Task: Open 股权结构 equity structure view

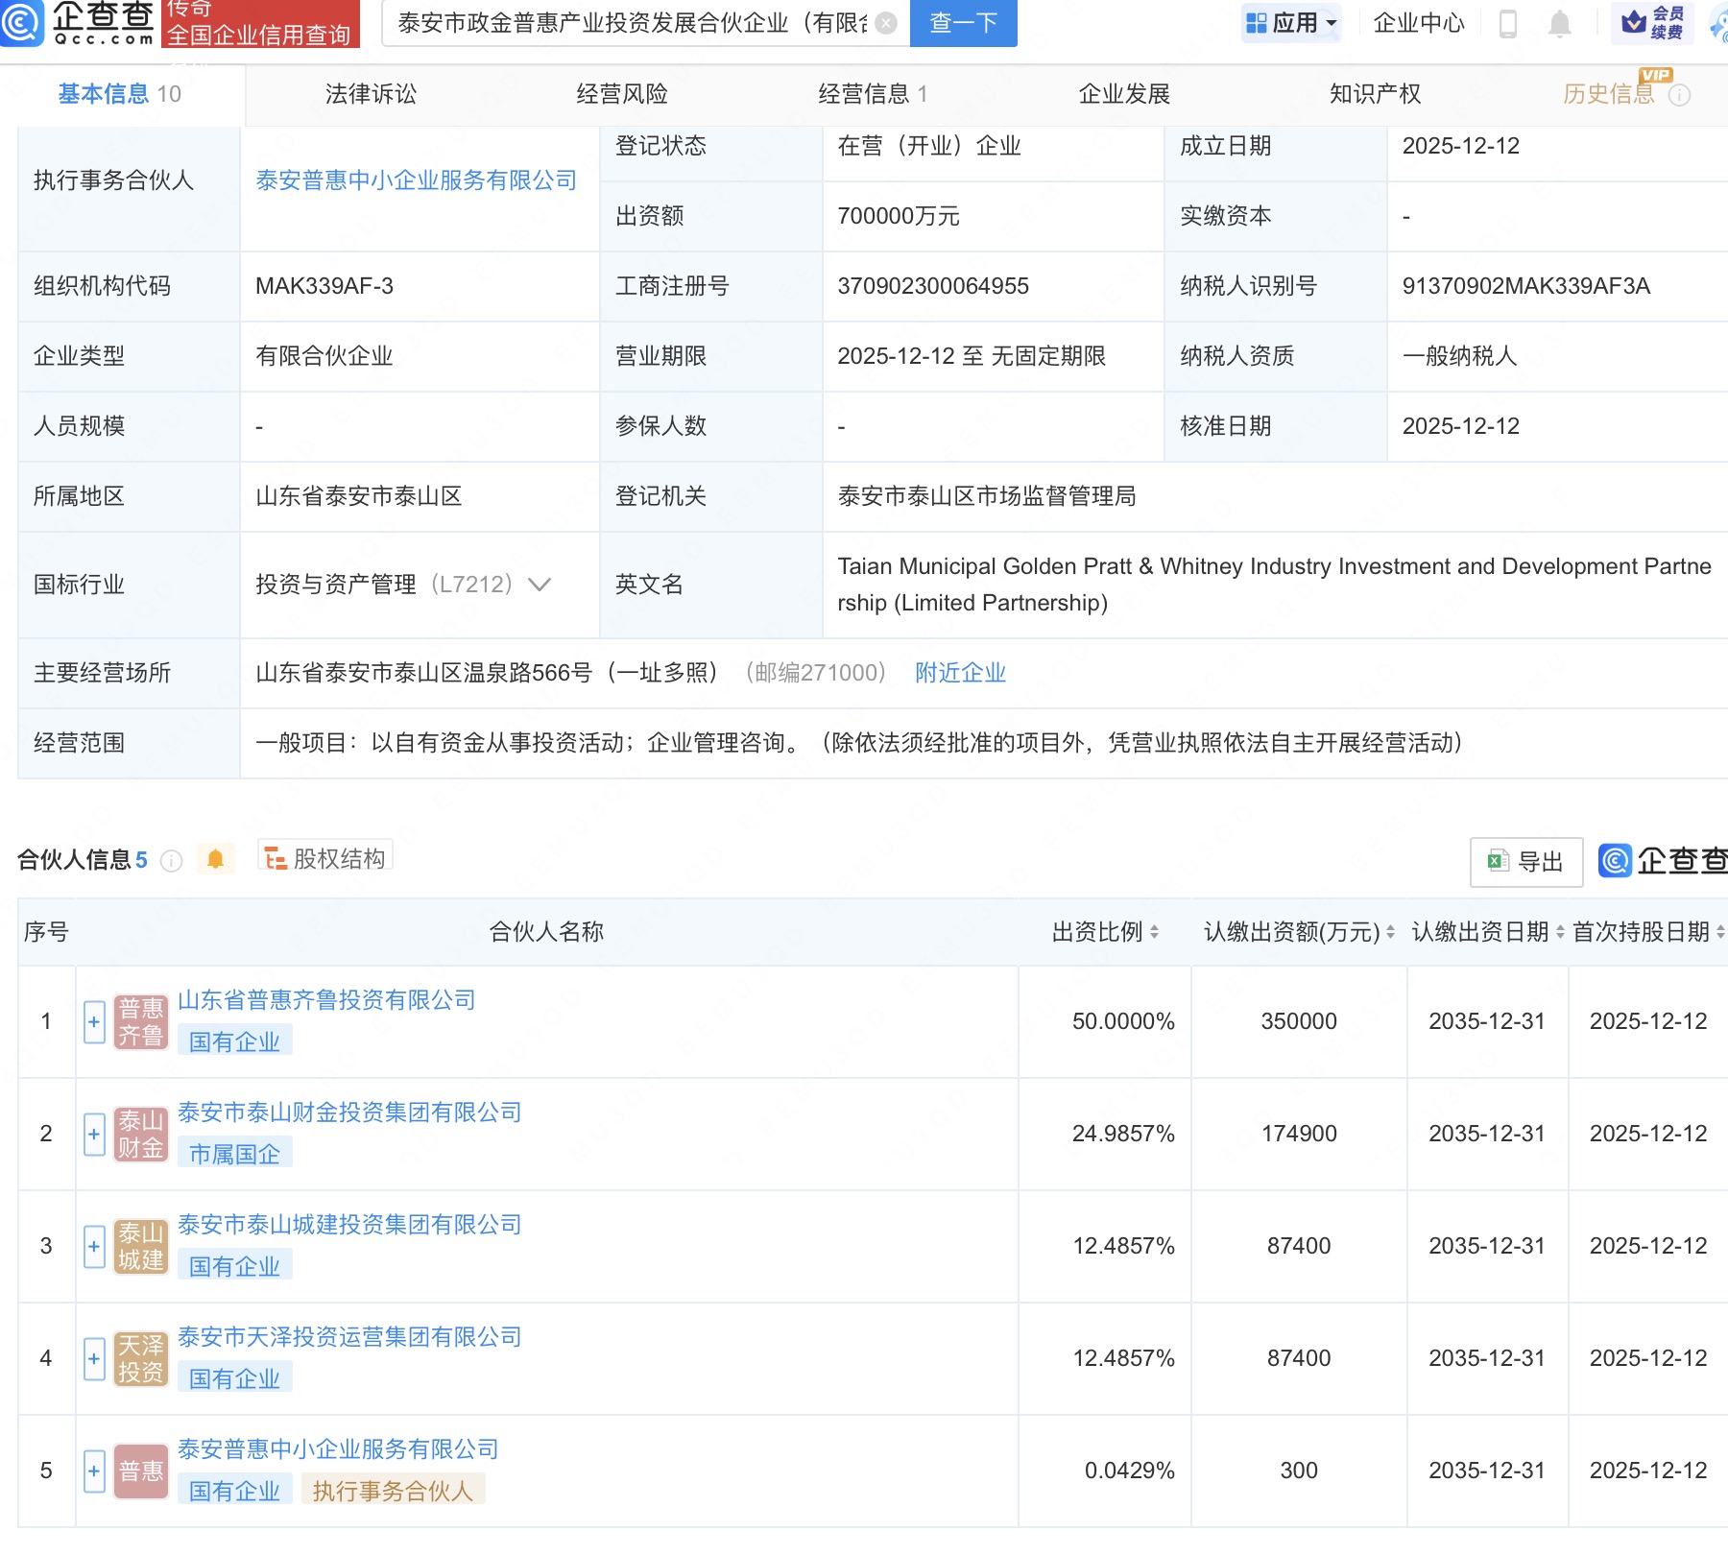Action: pos(325,858)
